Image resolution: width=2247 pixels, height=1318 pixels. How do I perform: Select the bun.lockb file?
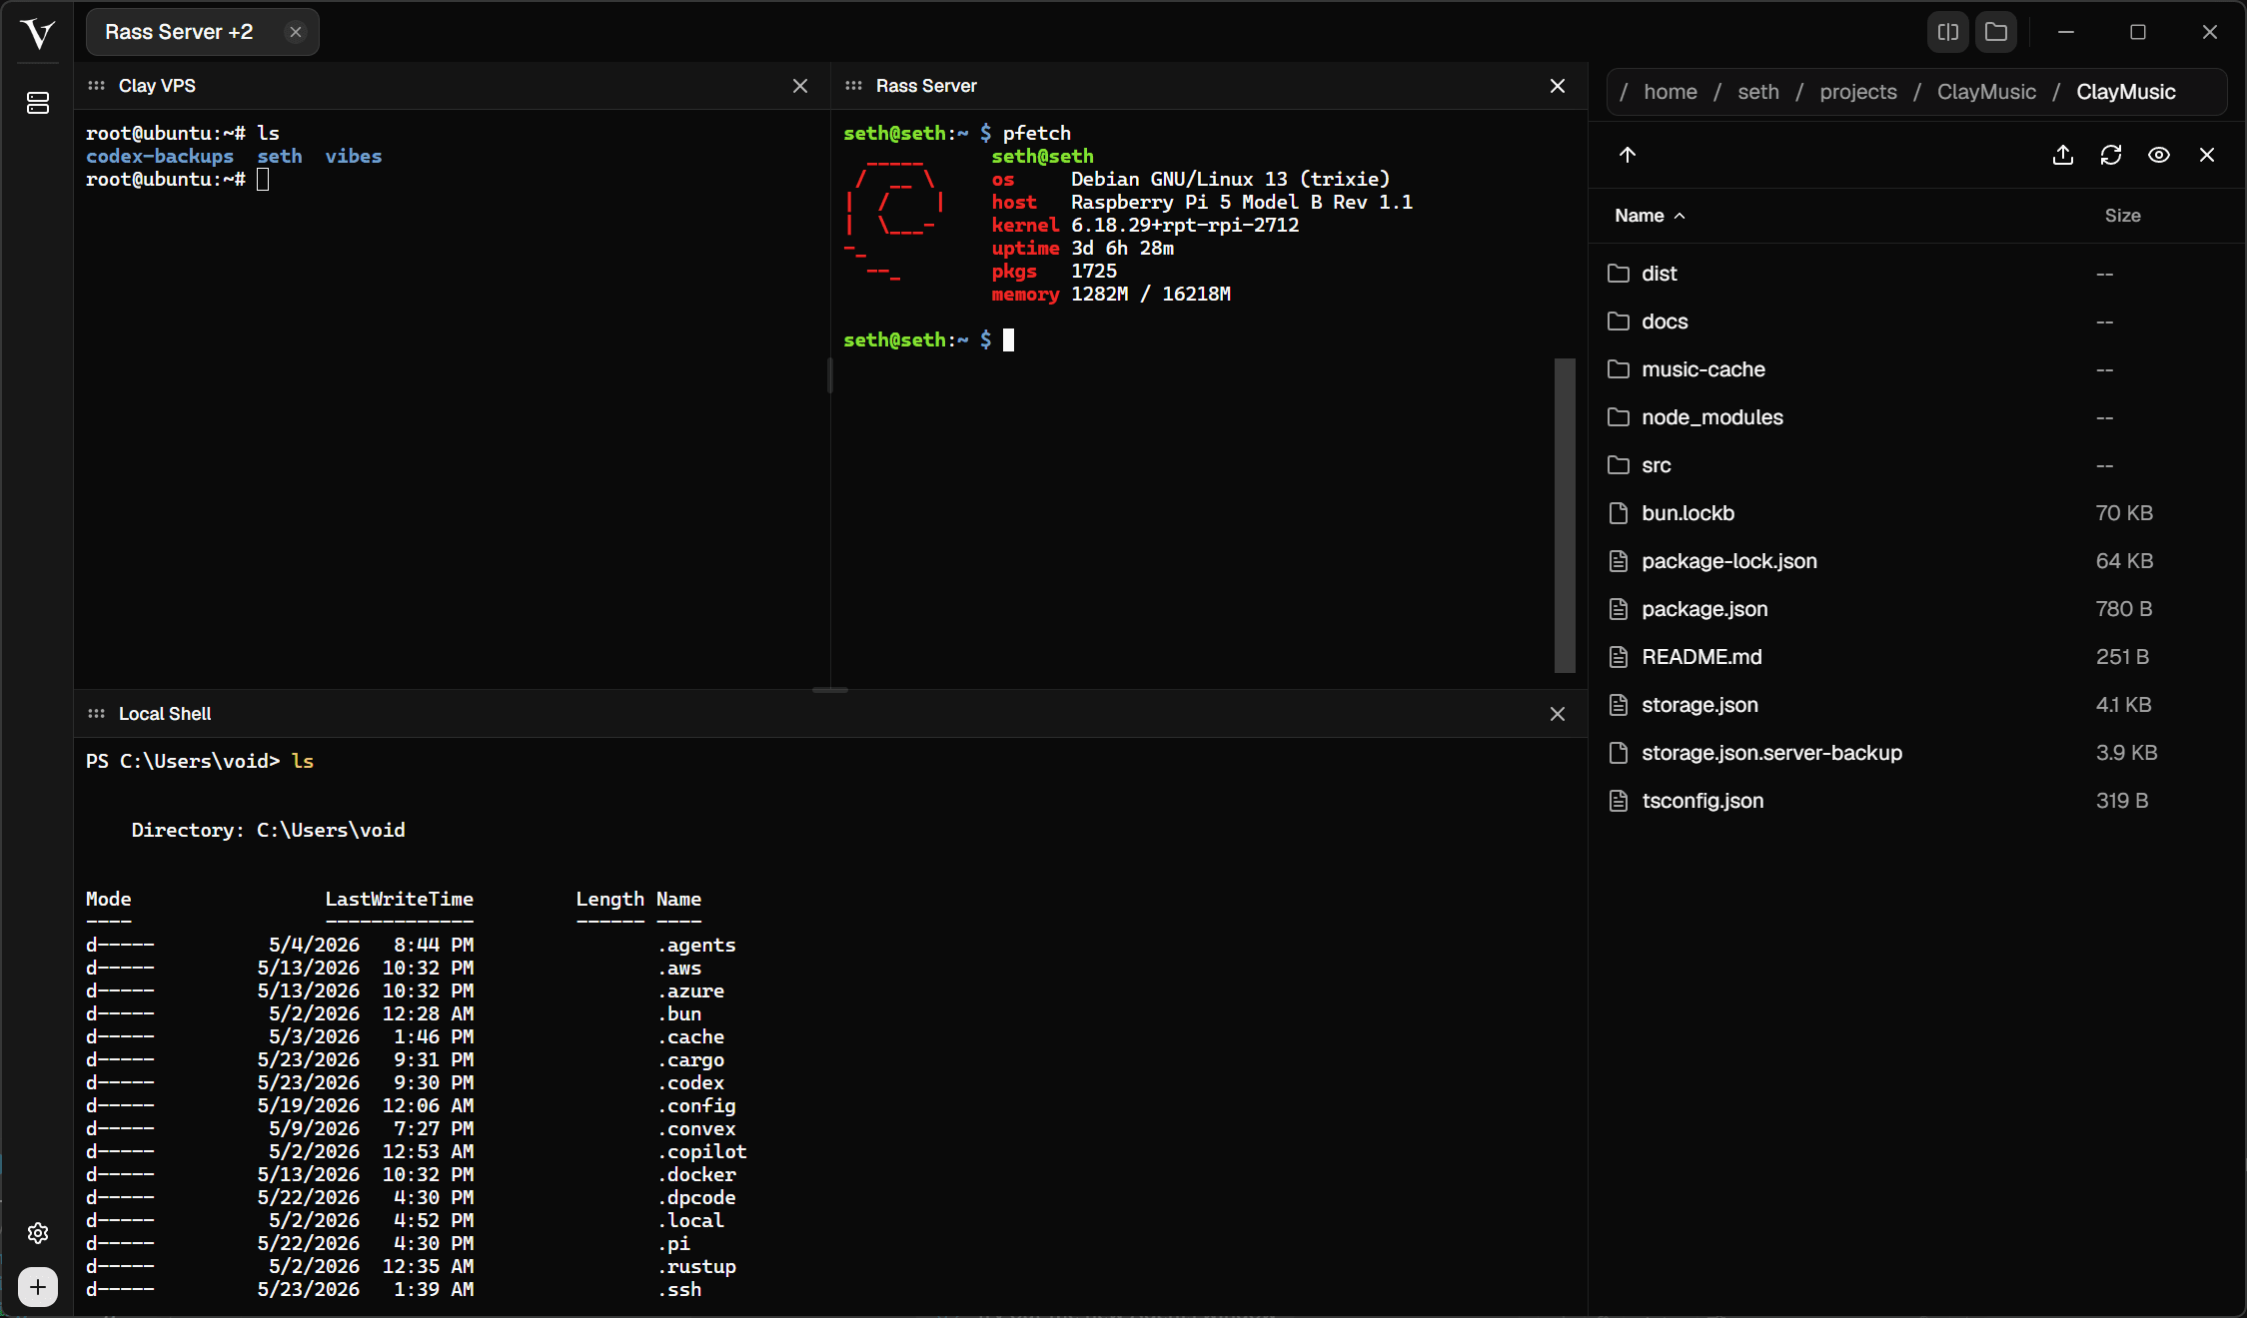(x=1917, y=513)
